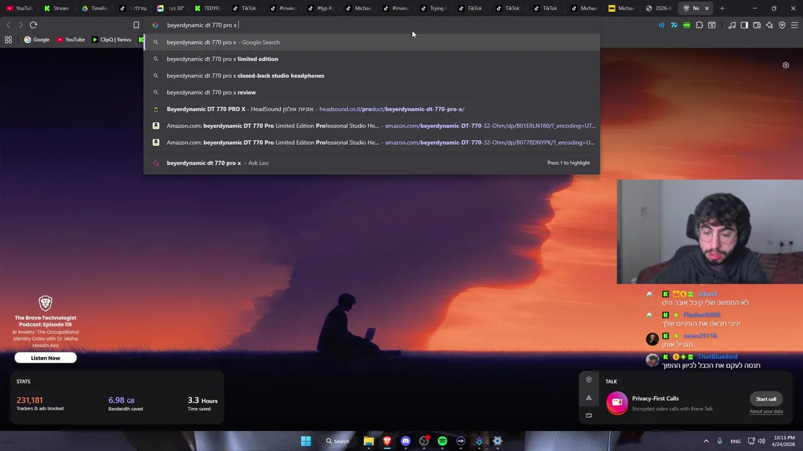Switch ENG input language indicator
Screen dimensions: 803x451
pyautogui.click(x=735, y=441)
